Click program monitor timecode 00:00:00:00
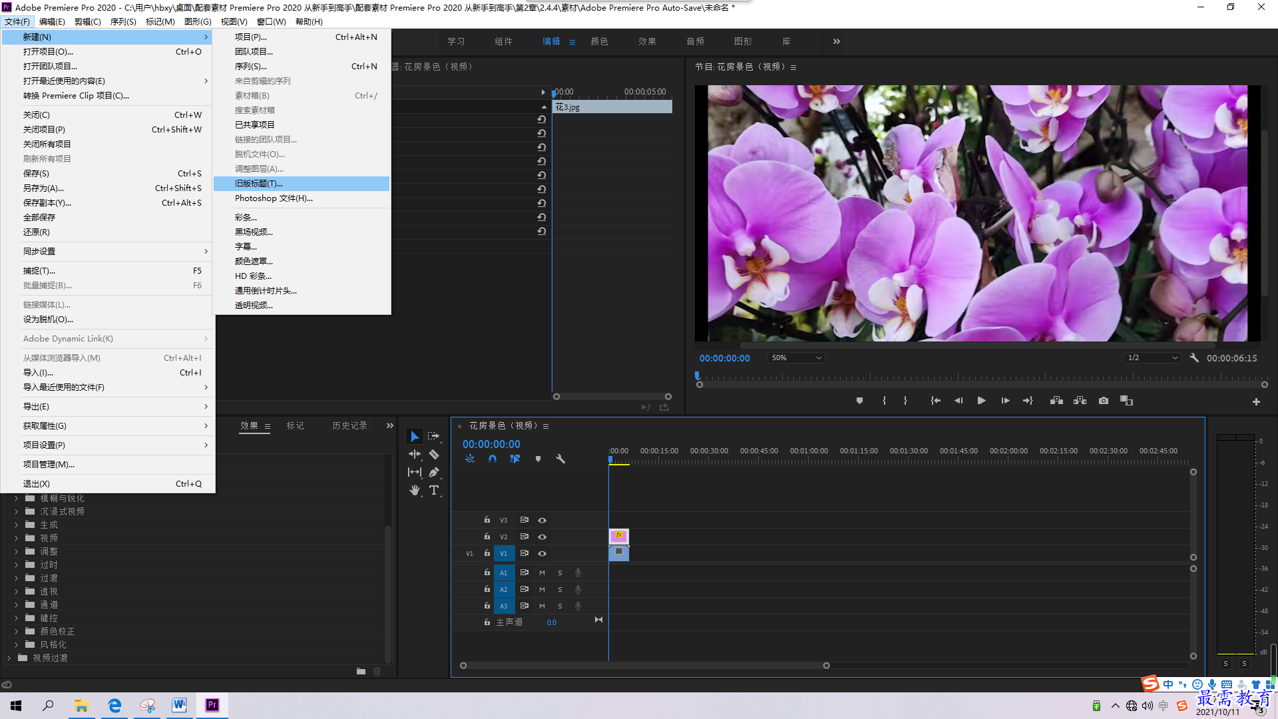Viewport: 1278px width, 719px height. pyautogui.click(x=724, y=358)
